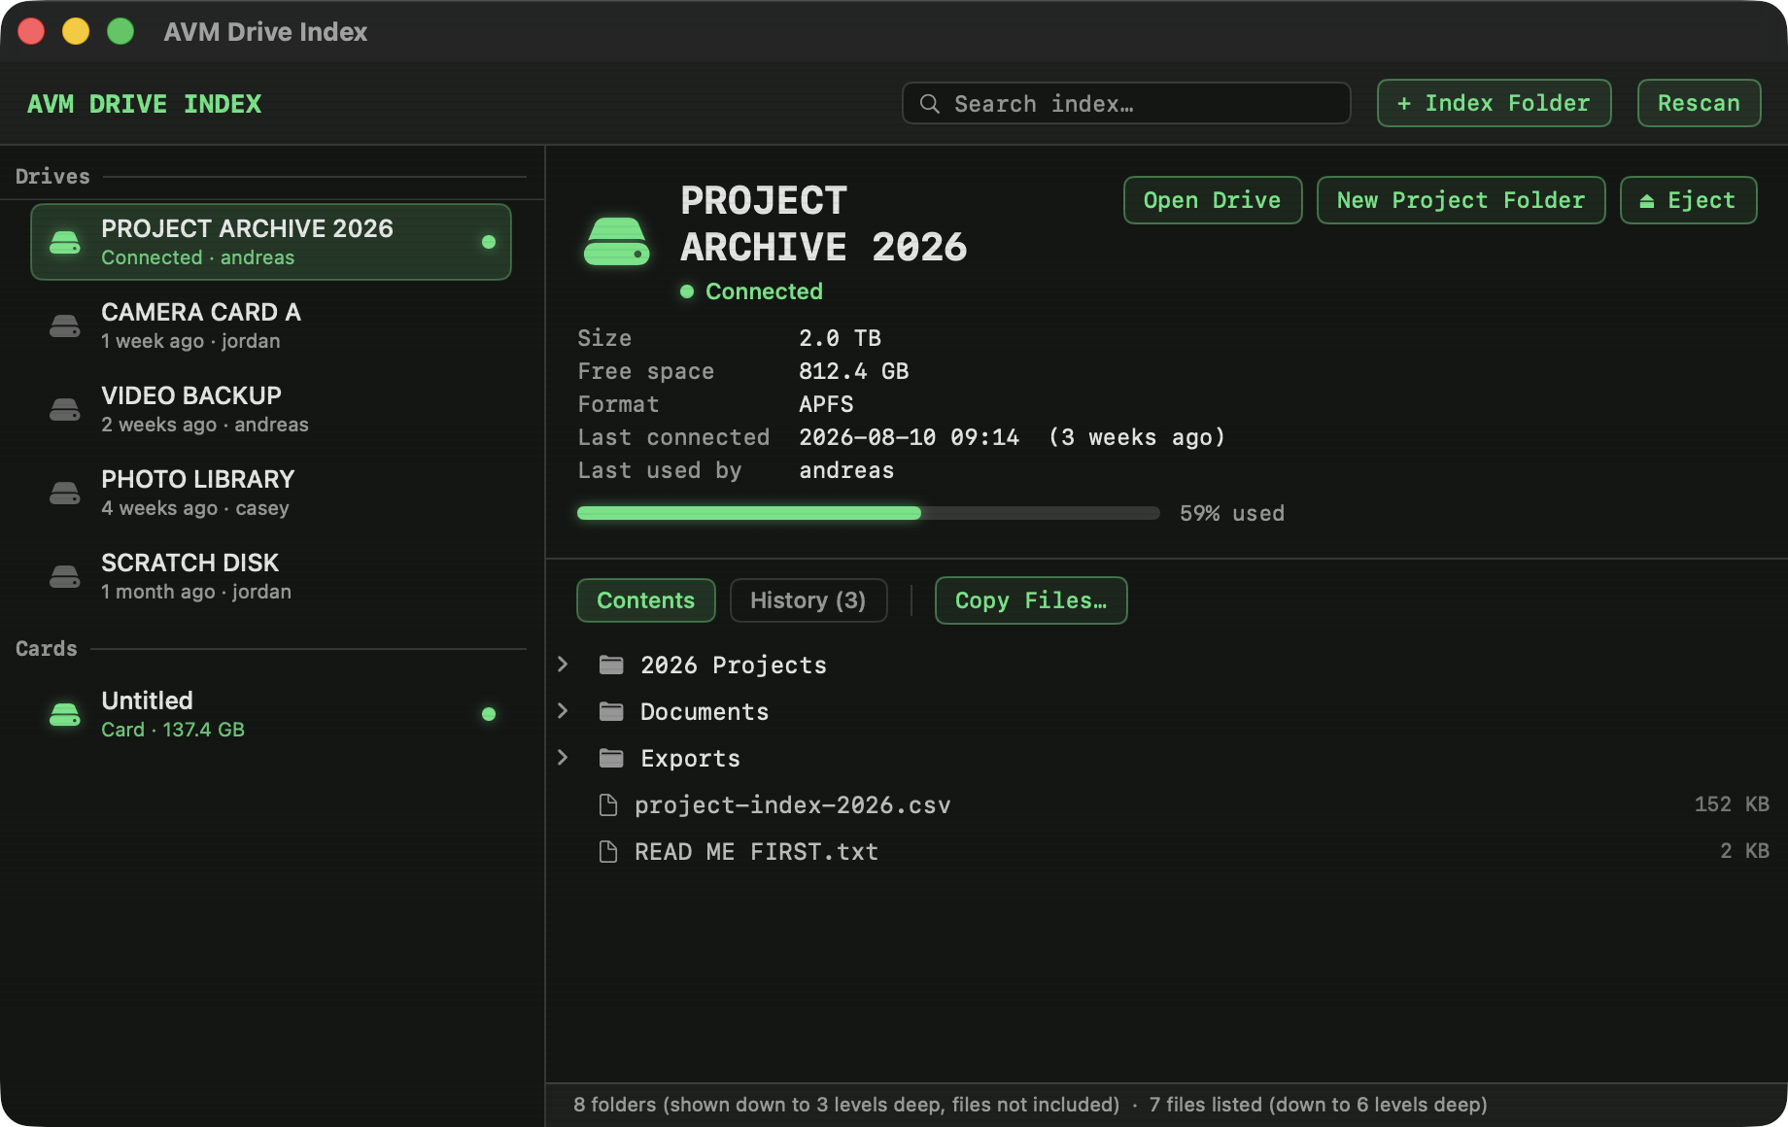This screenshot has width=1788, height=1127.
Task: Open the History (3) tab
Action: tap(808, 600)
